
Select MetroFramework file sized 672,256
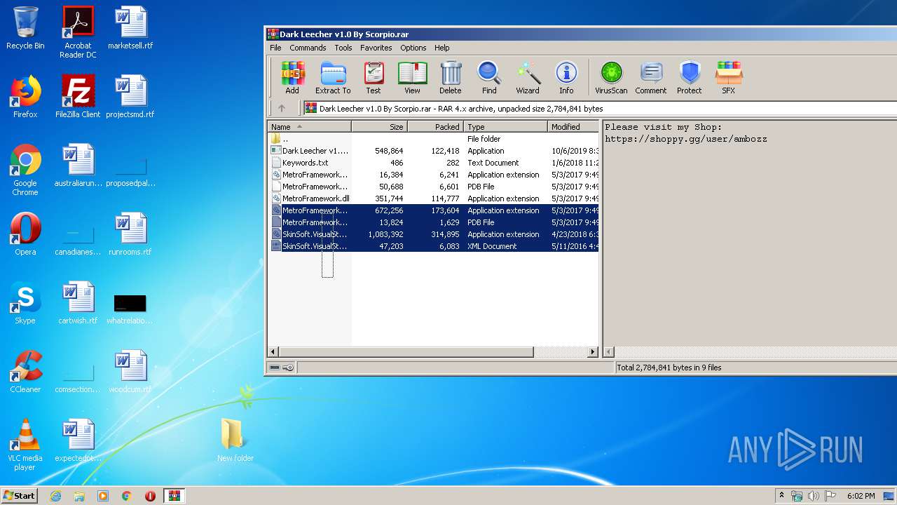pos(434,210)
